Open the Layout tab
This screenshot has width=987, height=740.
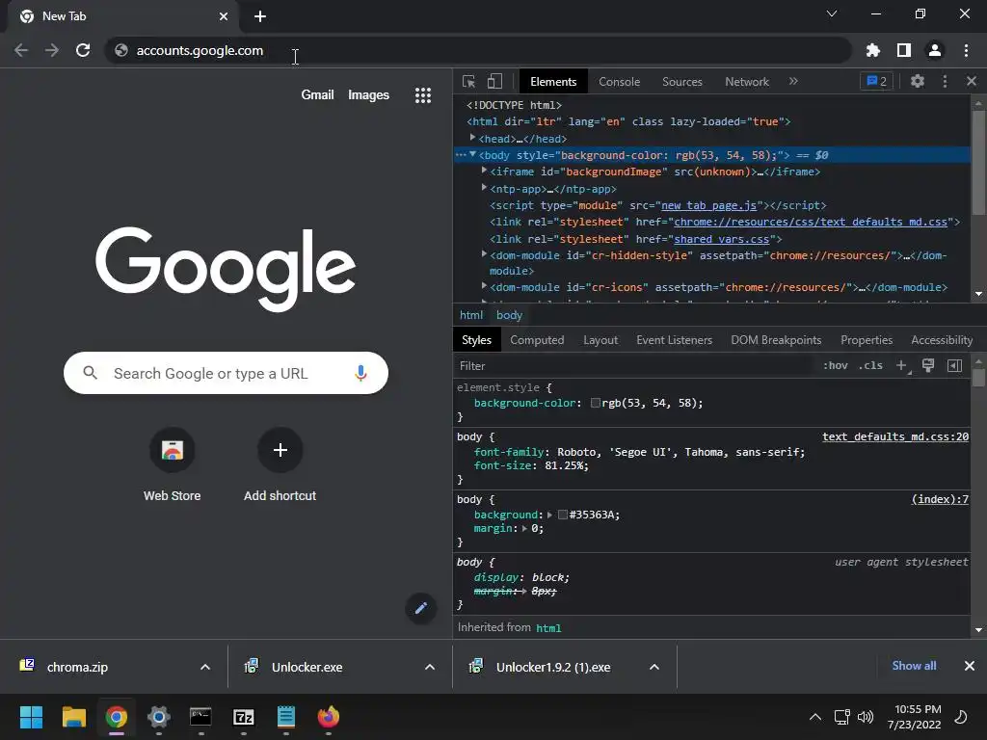pyautogui.click(x=600, y=340)
